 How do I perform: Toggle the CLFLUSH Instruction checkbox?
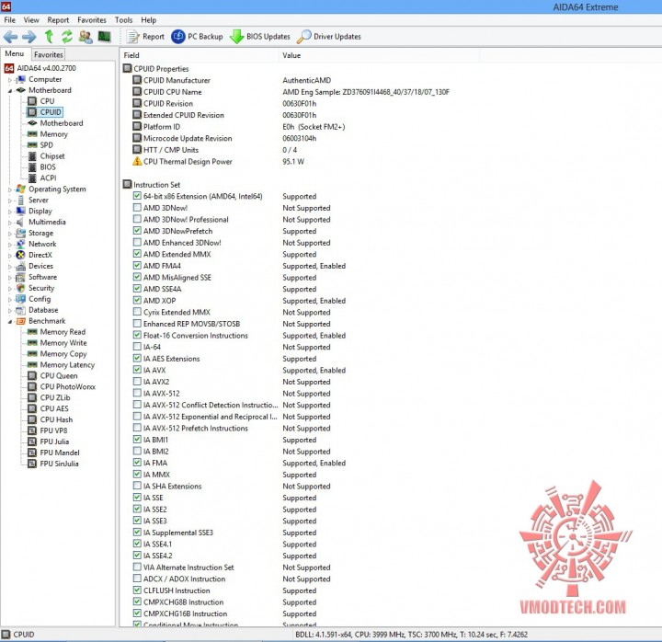(x=137, y=590)
